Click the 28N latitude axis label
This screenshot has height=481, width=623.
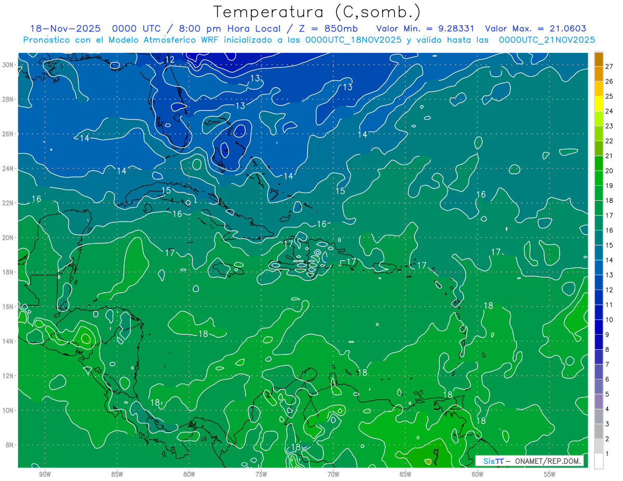tap(7, 99)
